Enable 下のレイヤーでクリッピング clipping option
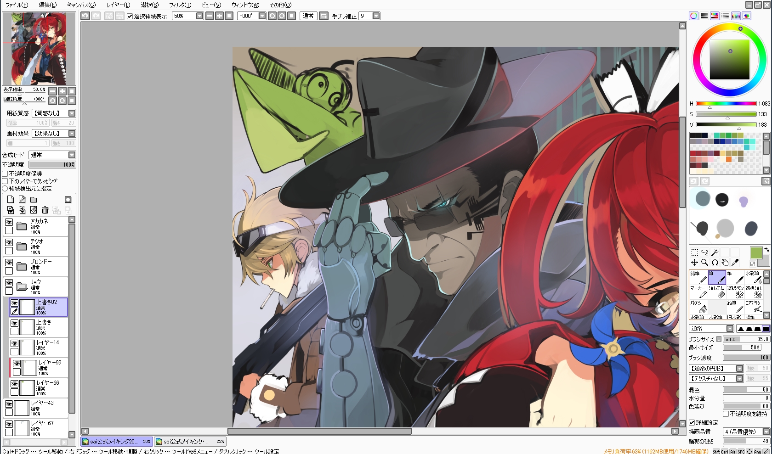 5,181
